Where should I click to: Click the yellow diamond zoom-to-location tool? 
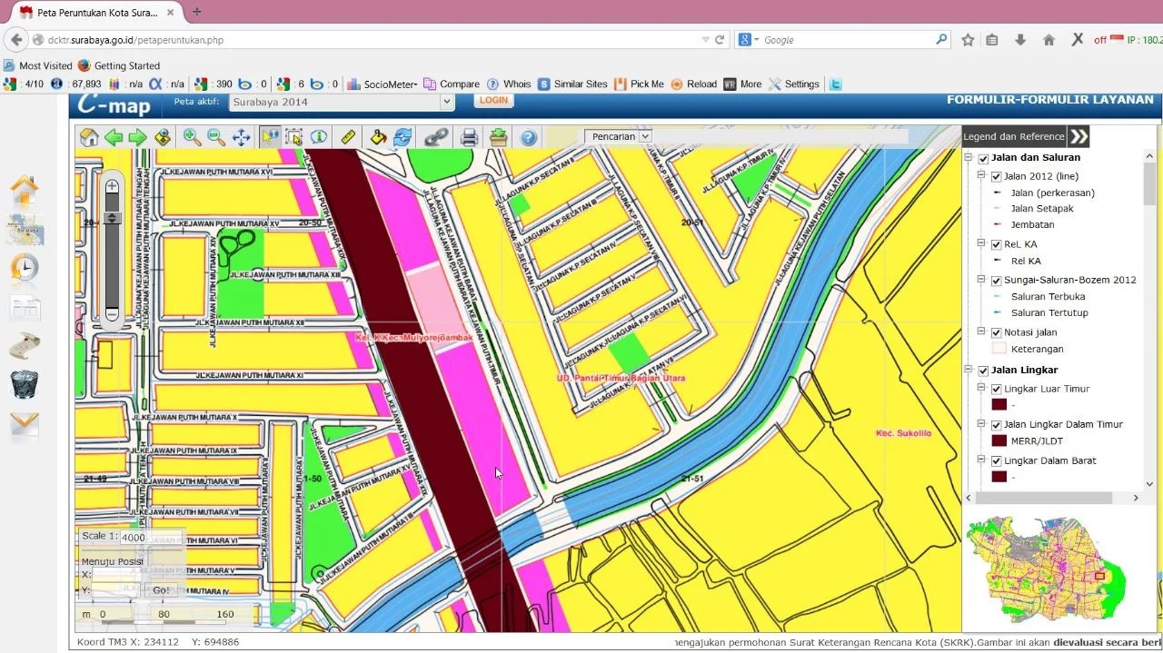(163, 137)
